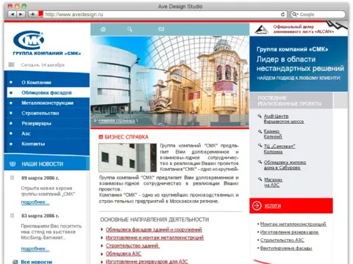Click the ОСНОВНЫЕ НАПРАВЛЕНИЯ ДЕЯТЕЛЬНОСТИ heading
Image resolution: width=353 pixels, height=264 pixels.
coord(154,219)
